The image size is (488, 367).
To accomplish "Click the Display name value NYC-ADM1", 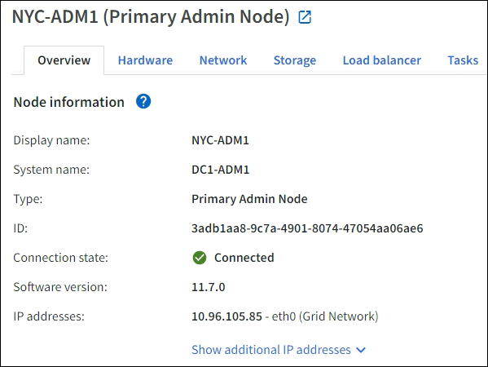I will (x=220, y=140).
